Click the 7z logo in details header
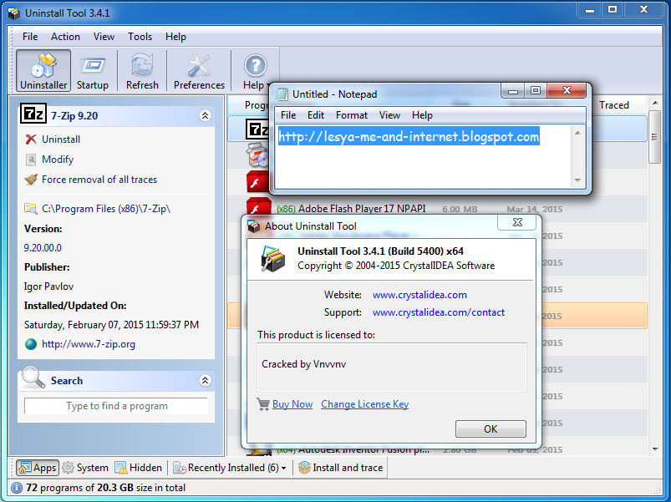This screenshot has width=671, height=502. pos(33,114)
